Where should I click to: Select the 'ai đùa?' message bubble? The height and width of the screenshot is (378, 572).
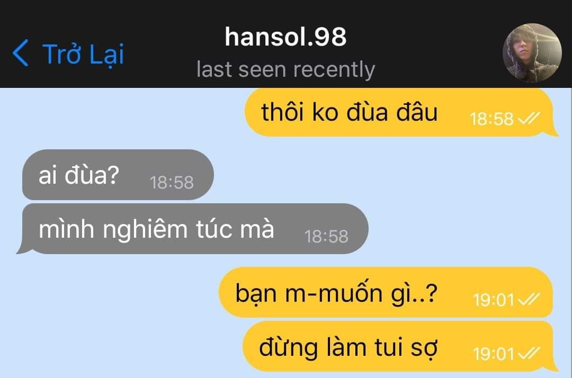[x=118, y=175]
